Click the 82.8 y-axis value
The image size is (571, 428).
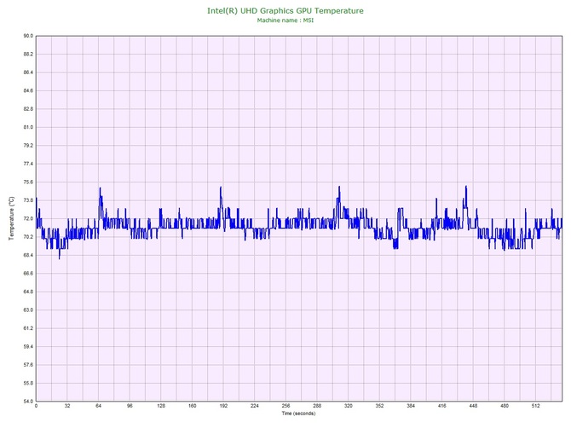pos(28,109)
